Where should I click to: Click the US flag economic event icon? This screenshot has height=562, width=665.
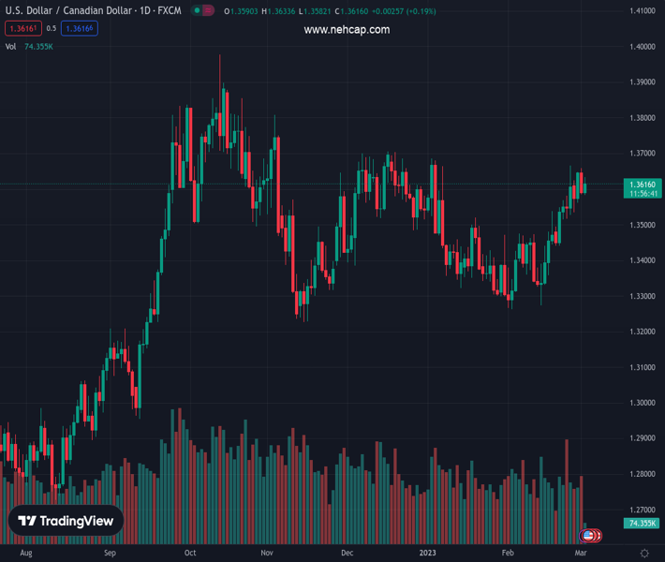coord(588,536)
